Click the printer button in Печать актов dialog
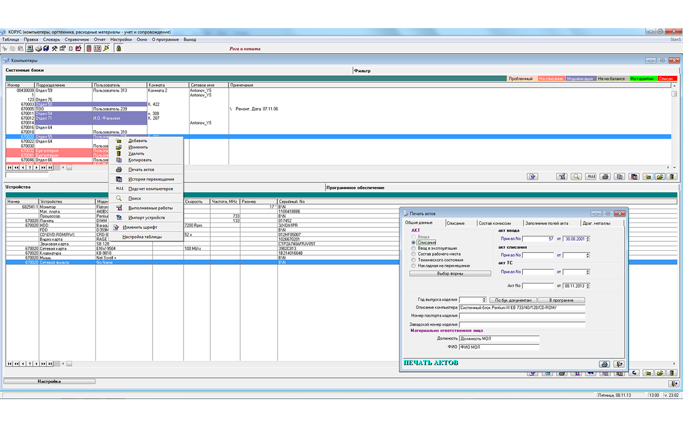The image size is (683, 427). coord(604,364)
